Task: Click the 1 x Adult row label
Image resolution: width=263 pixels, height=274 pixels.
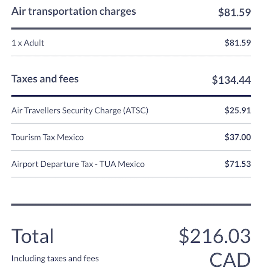Action: [x=28, y=43]
